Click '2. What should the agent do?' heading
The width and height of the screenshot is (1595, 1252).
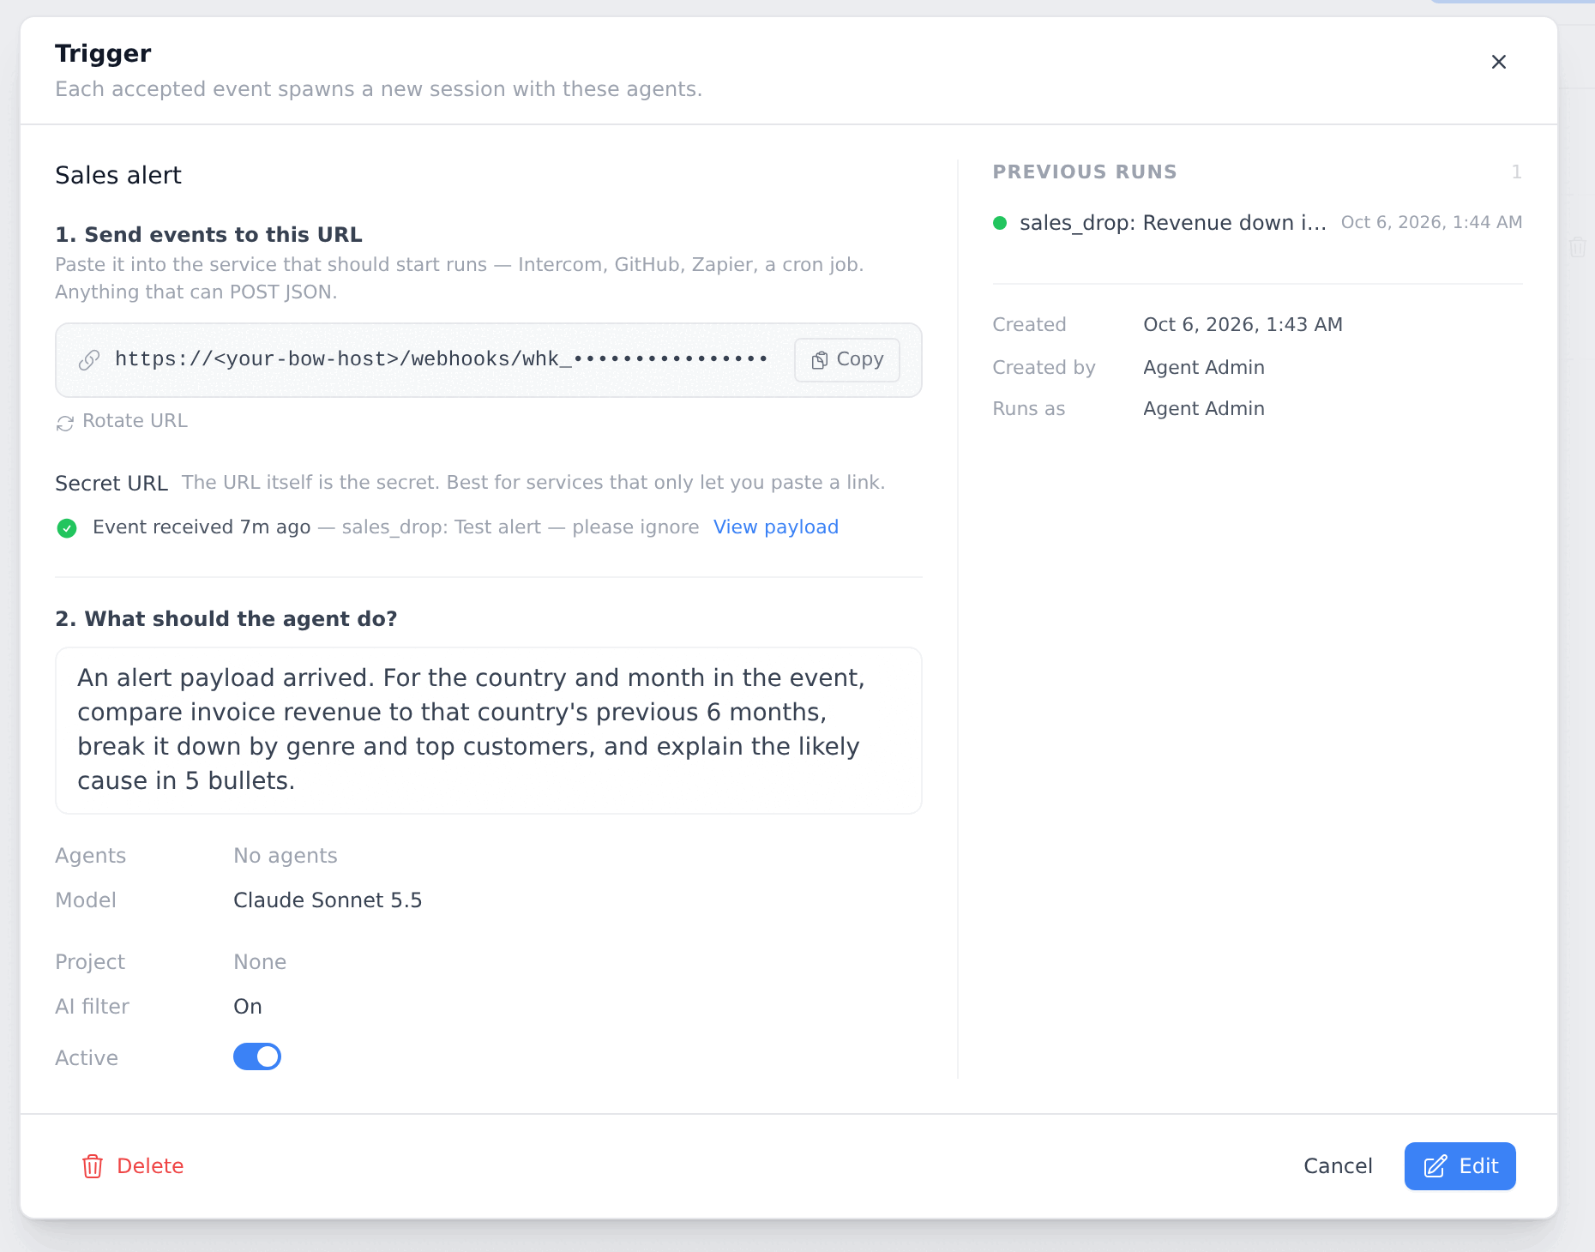[x=226, y=619]
